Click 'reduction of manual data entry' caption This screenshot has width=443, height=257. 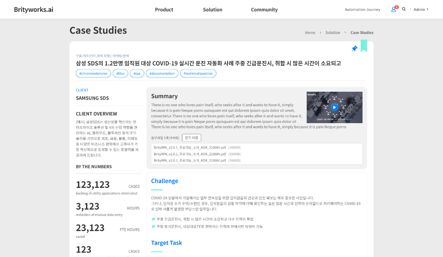tap(99, 215)
